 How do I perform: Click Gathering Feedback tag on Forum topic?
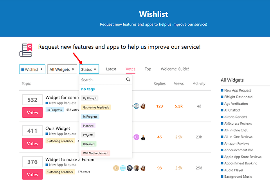click(x=60, y=172)
